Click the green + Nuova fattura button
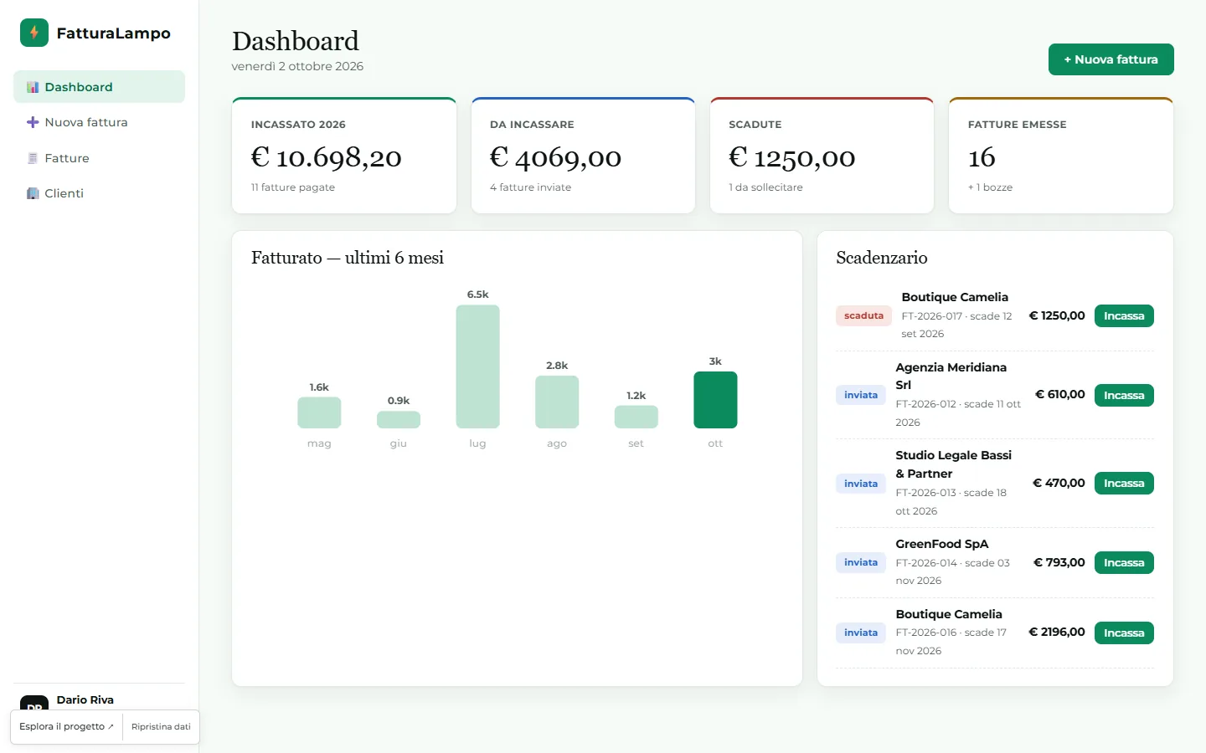 1111,59
